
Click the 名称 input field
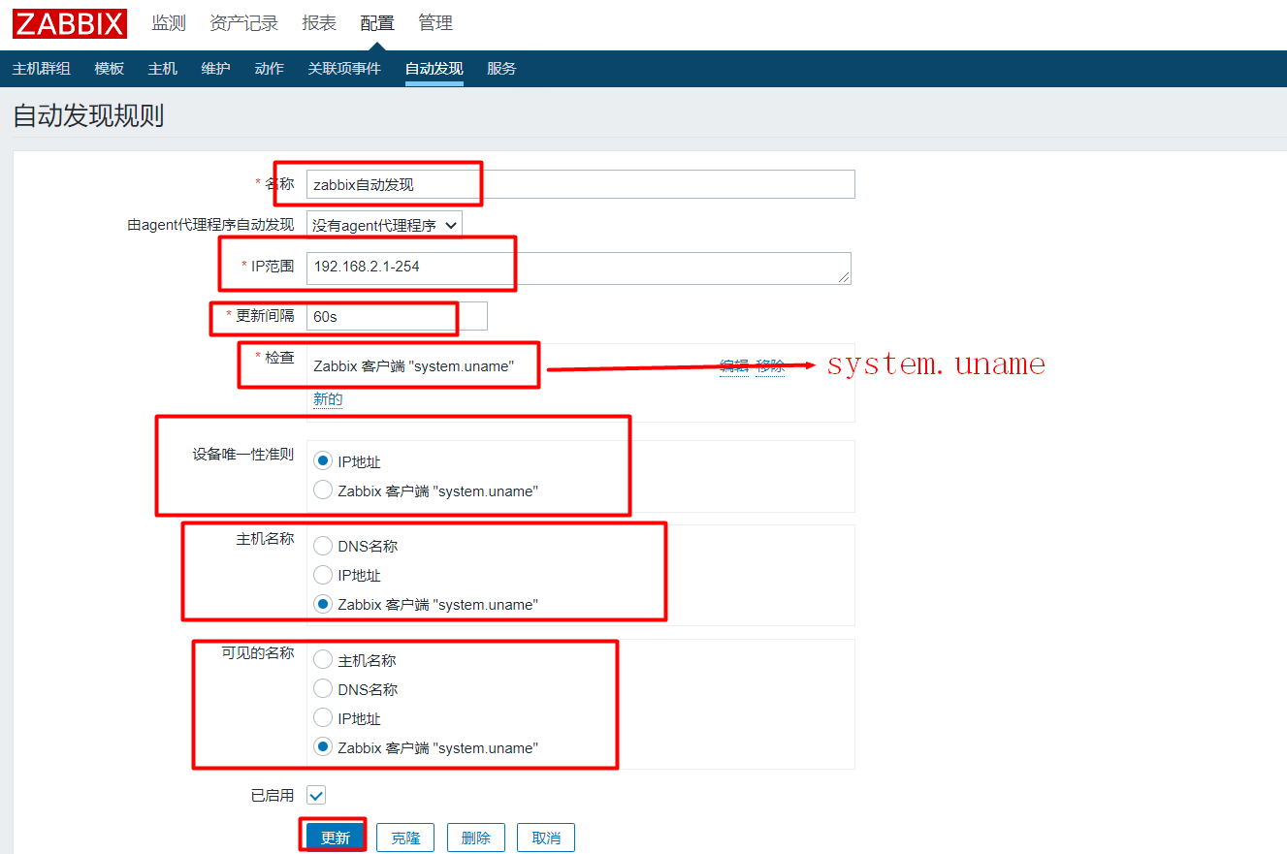581,184
